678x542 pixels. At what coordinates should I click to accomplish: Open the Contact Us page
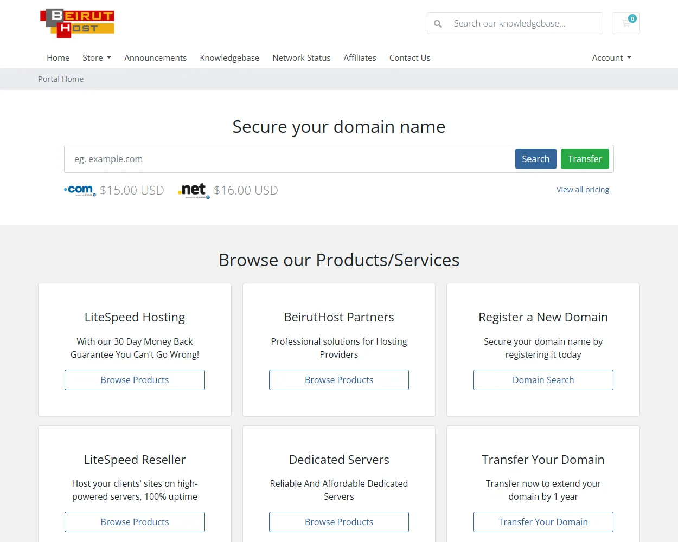click(410, 58)
